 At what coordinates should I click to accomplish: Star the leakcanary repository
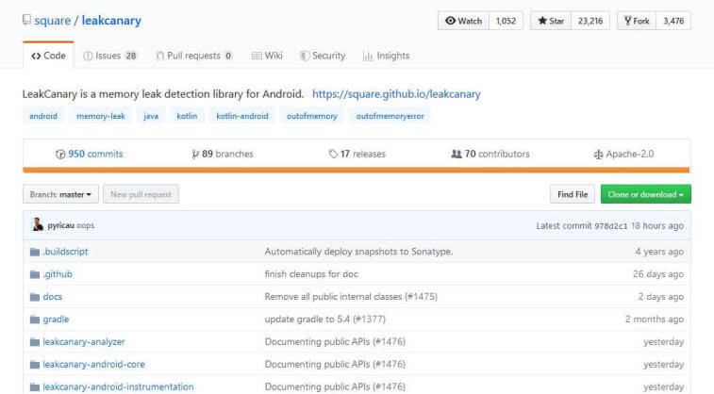click(551, 21)
